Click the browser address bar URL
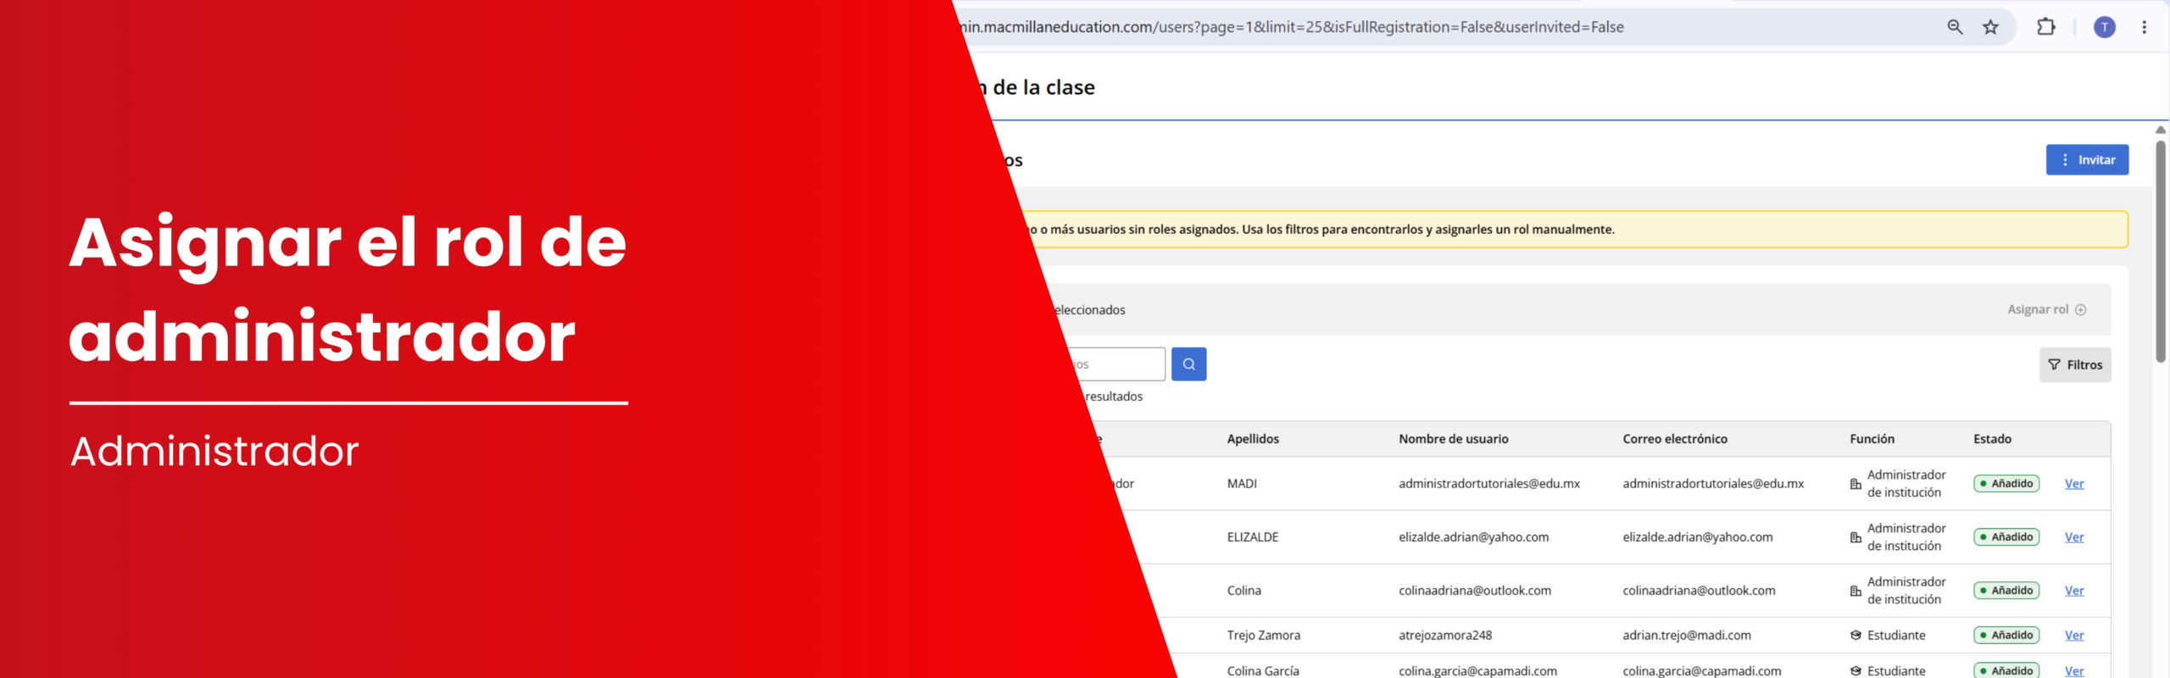The height and width of the screenshot is (678, 2170). click(1290, 27)
